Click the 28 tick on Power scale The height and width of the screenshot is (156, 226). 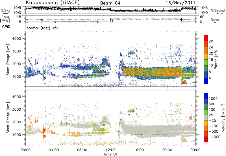coord(211,41)
